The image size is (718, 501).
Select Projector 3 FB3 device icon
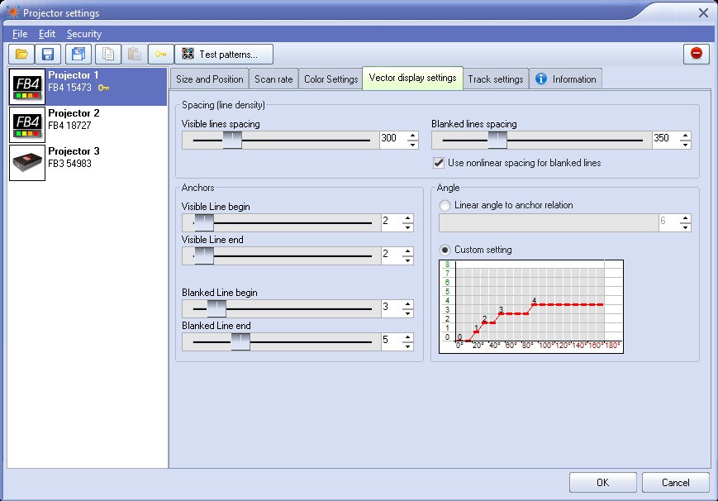coord(26,163)
